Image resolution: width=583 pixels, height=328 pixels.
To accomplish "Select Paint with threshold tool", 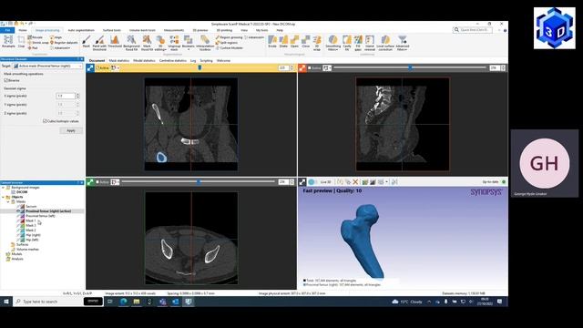I will pyautogui.click(x=99, y=43).
